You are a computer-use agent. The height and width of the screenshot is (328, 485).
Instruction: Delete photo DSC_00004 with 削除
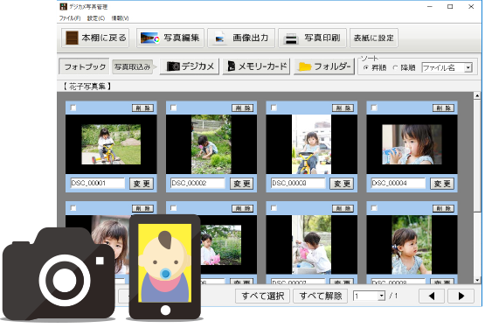(x=443, y=108)
